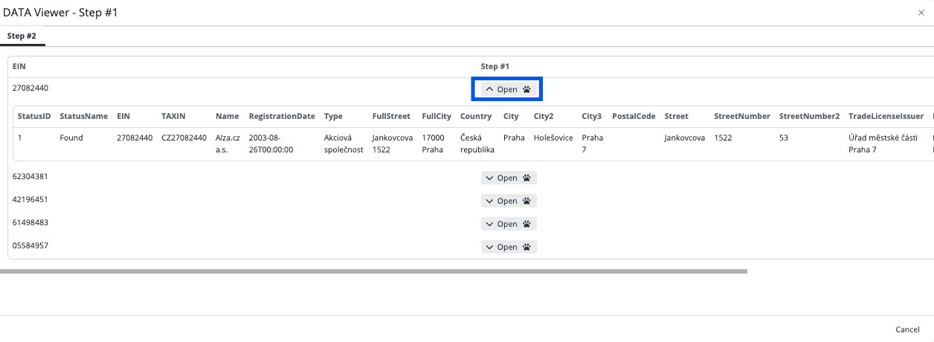Select the RegistrationDate column header
This screenshot has height=342, width=934.
(282, 116)
